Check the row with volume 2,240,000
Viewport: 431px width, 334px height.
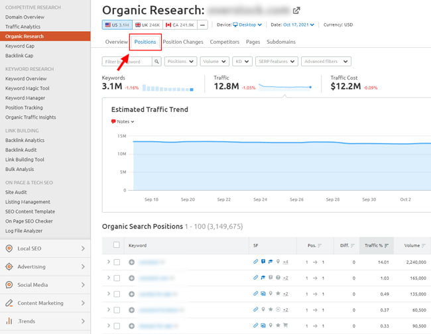coord(117,262)
